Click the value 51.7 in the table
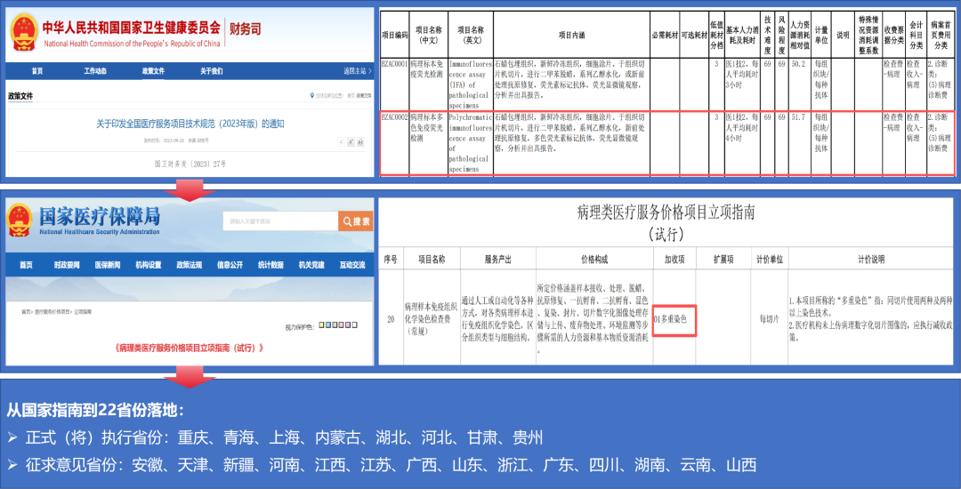Viewport: 961px width, 489px height. [798, 116]
